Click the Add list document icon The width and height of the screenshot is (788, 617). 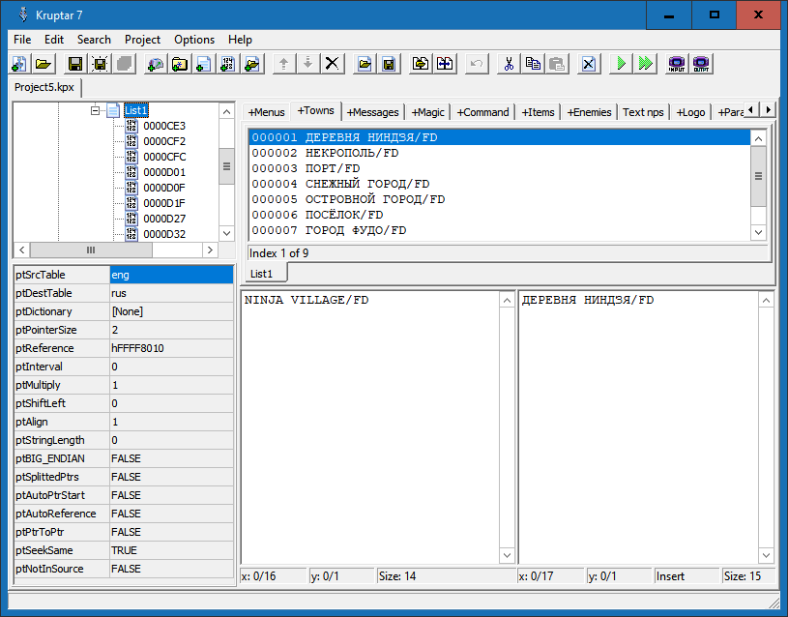click(x=204, y=64)
